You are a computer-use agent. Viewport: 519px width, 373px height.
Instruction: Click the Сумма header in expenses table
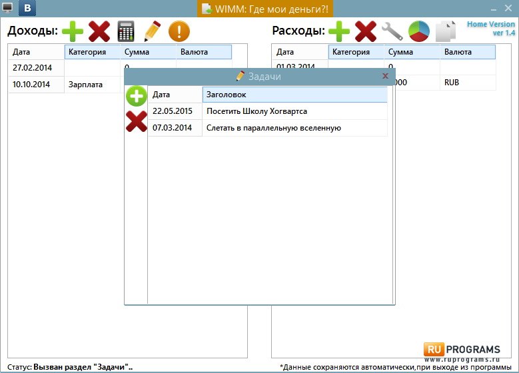tap(412, 52)
